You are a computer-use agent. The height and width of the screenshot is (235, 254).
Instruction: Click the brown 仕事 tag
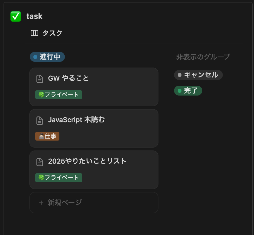click(x=47, y=136)
